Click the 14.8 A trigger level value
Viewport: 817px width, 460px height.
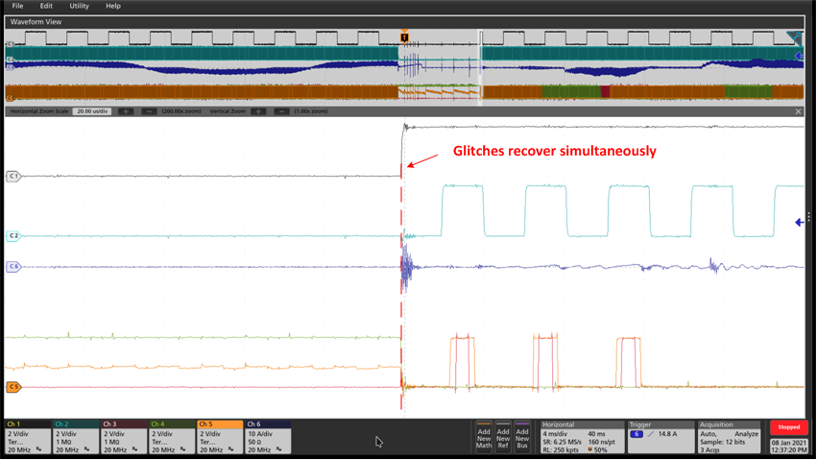pos(667,434)
